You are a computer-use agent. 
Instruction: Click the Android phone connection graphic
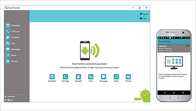90,50
